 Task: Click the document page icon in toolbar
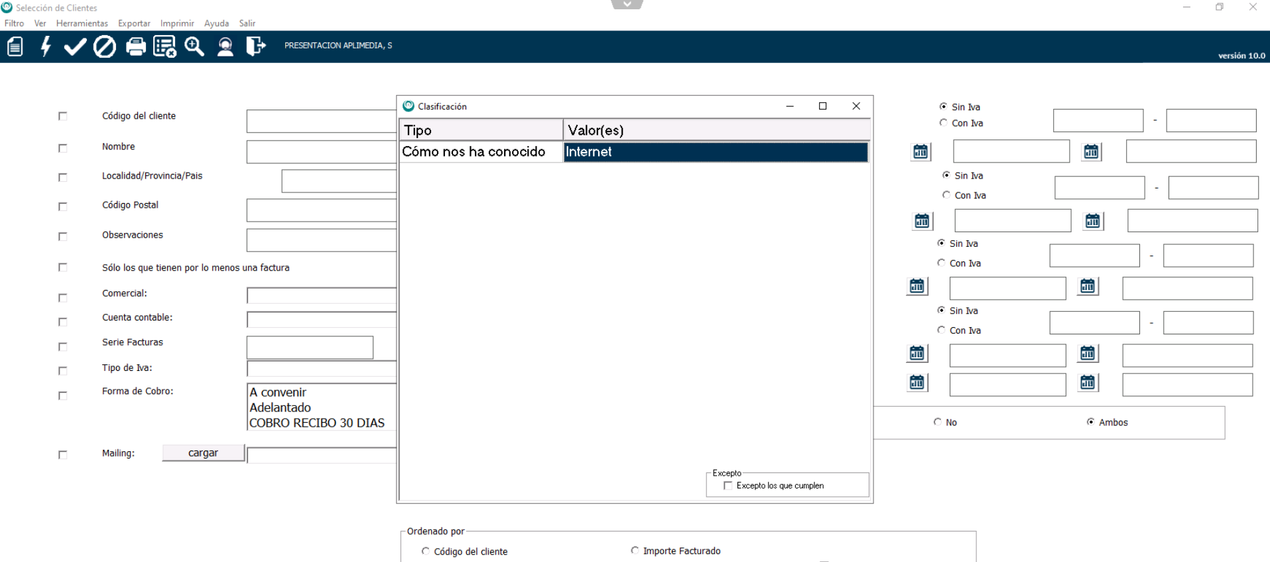pyautogui.click(x=15, y=46)
